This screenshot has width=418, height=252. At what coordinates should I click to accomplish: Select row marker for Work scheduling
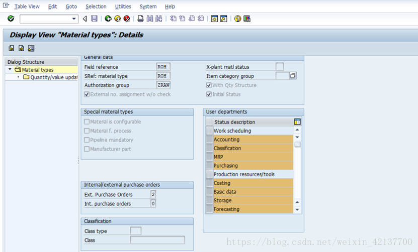pos(210,131)
